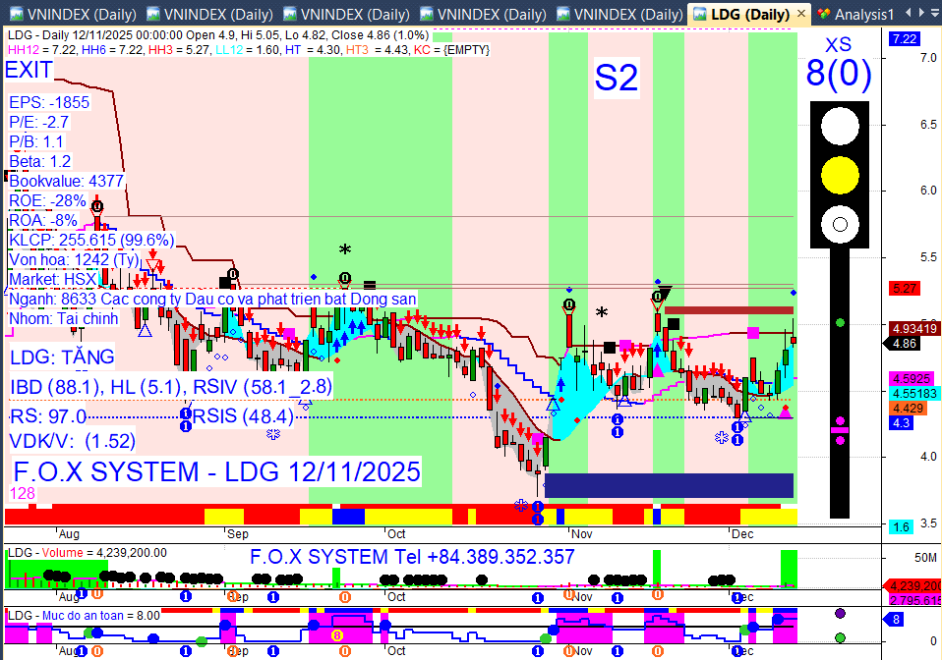
Task: Click the RSIS (48.4) label
Action: tap(243, 416)
